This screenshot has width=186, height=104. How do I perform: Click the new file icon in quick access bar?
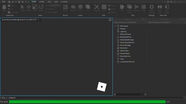[9, 2]
